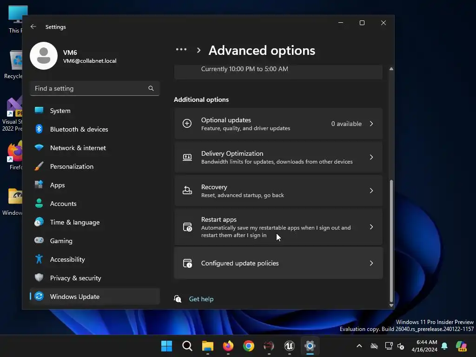Click the scrollbar down arrow
Viewport: 476px width, 357px height.
(x=391, y=305)
